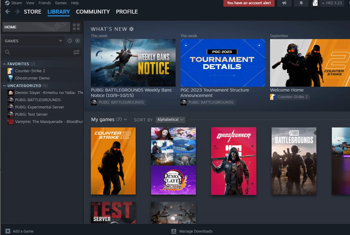This screenshot has height=235, width=350.
Task: Open the GAMES filter dropdown
Action: [34, 41]
